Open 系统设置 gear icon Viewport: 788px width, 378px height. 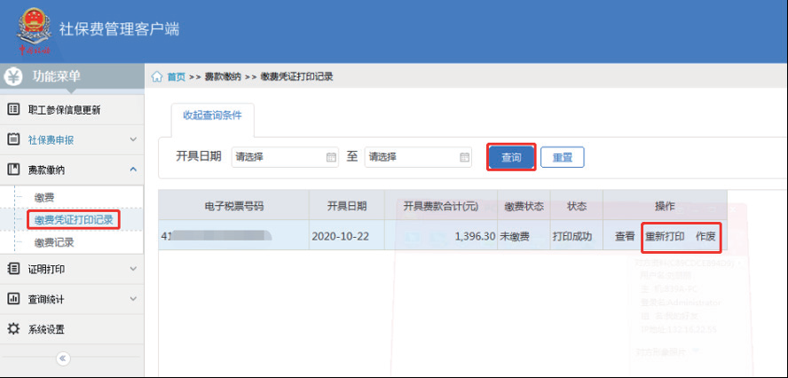coord(13,329)
